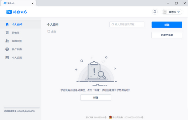Click the home icon for 个人空间
The width and height of the screenshot is (188, 120).
7,24
